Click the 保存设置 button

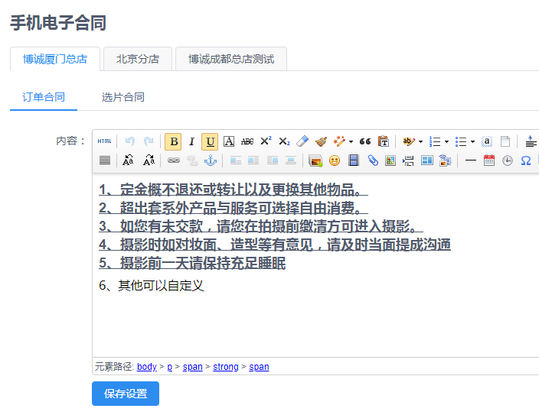tap(126, 394)
